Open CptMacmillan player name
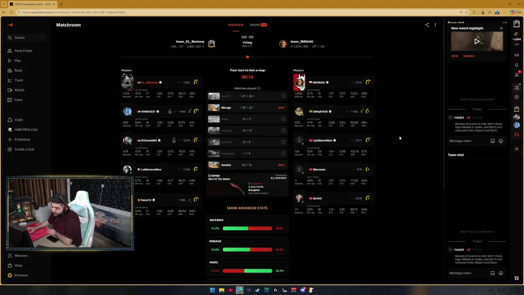 tap(323, 141)
